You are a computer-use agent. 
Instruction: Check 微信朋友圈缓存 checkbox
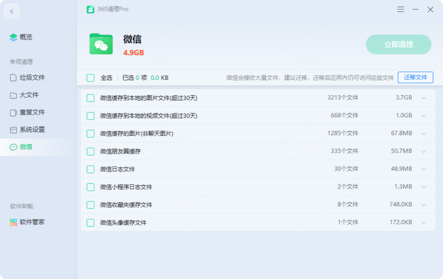coord(90,151)
